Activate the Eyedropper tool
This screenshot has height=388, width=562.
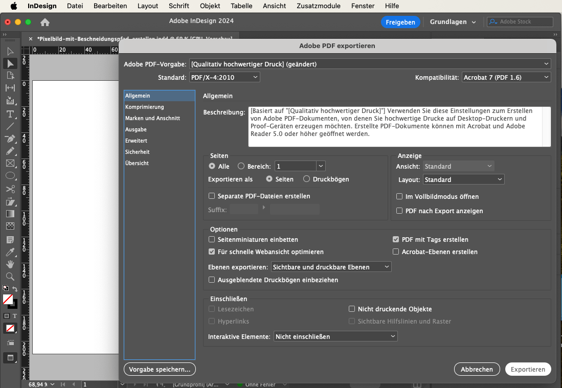10,252
